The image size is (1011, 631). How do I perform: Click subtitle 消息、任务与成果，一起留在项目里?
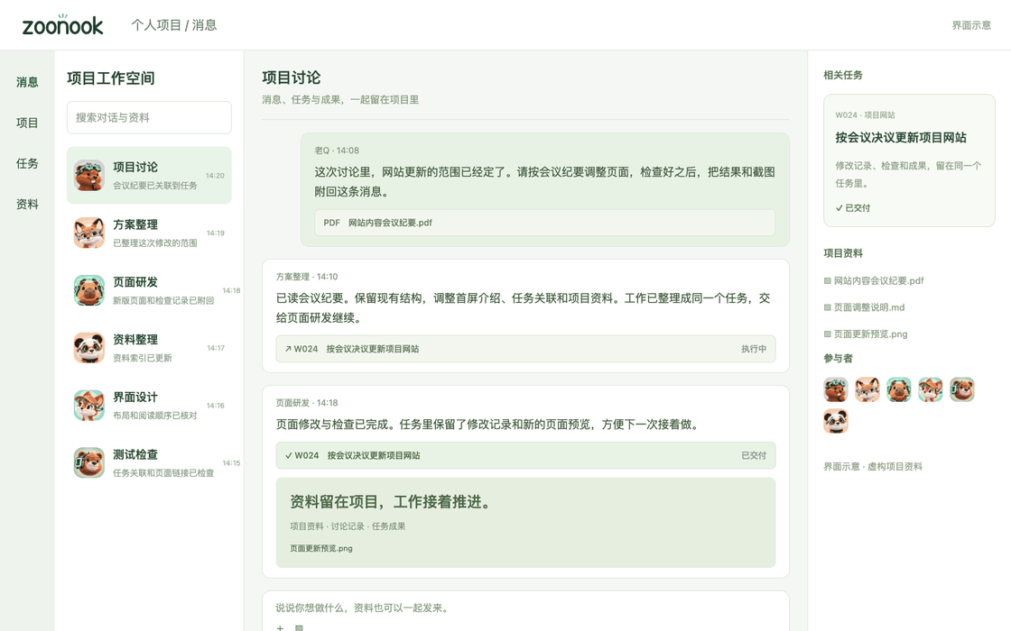tap(340, 99)
